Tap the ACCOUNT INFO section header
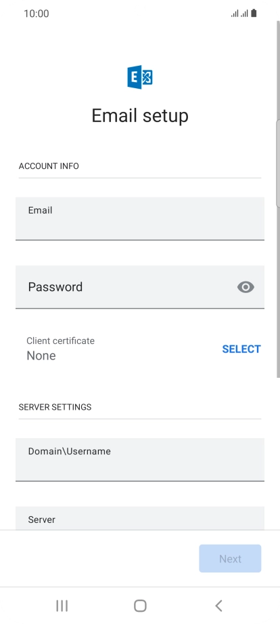Image resolution: width=280 pixels, height=624 pixels. tap(49, 166)
